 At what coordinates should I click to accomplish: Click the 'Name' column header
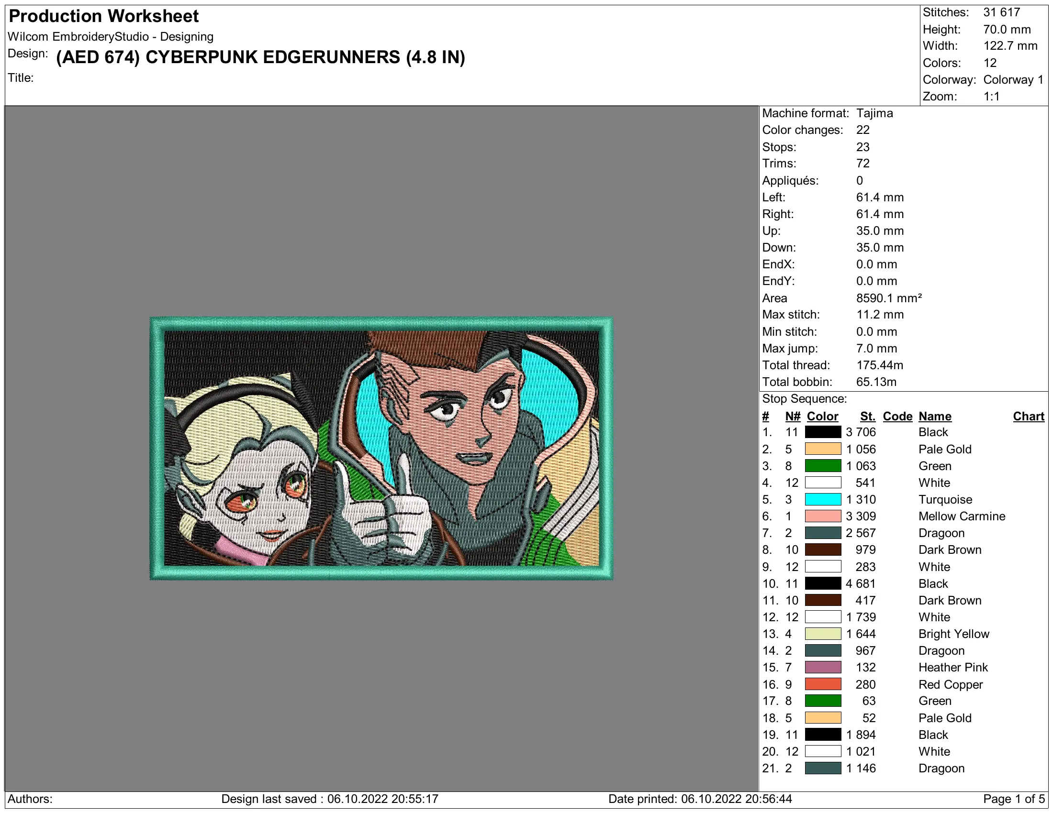934,417
